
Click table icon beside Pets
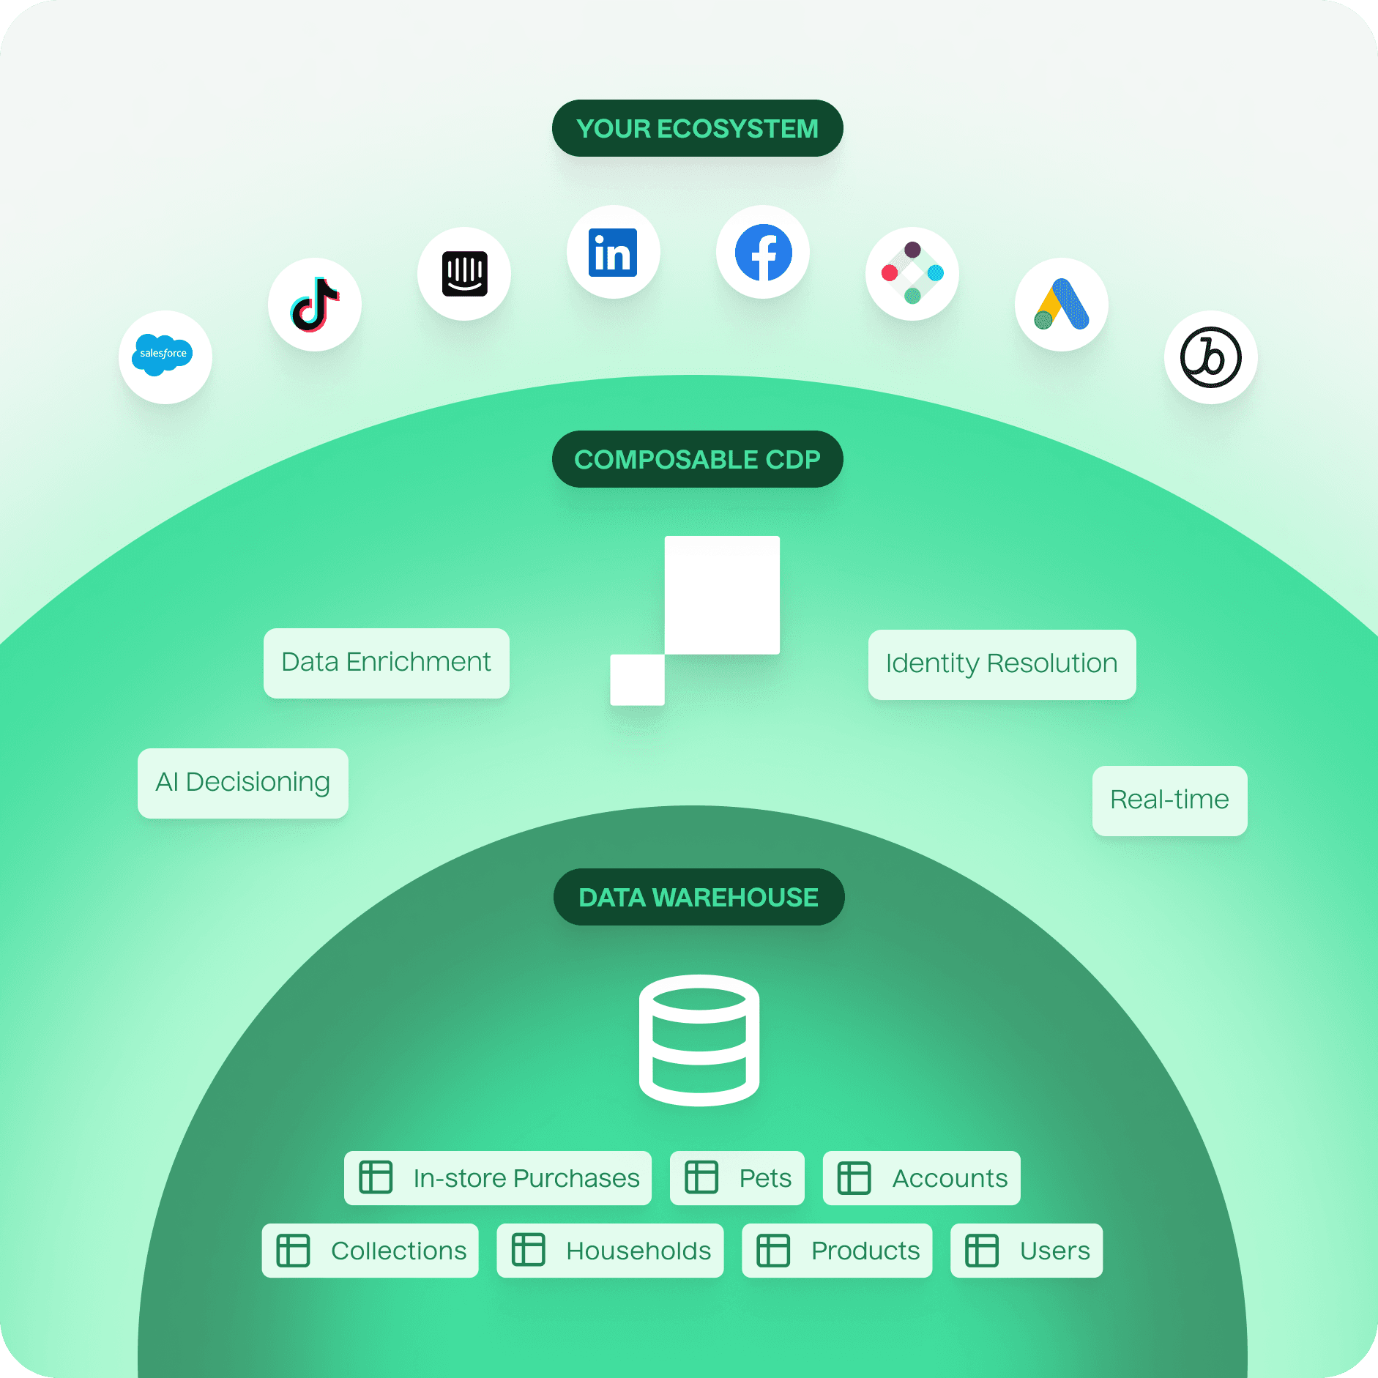click(x=701, y=1177)
